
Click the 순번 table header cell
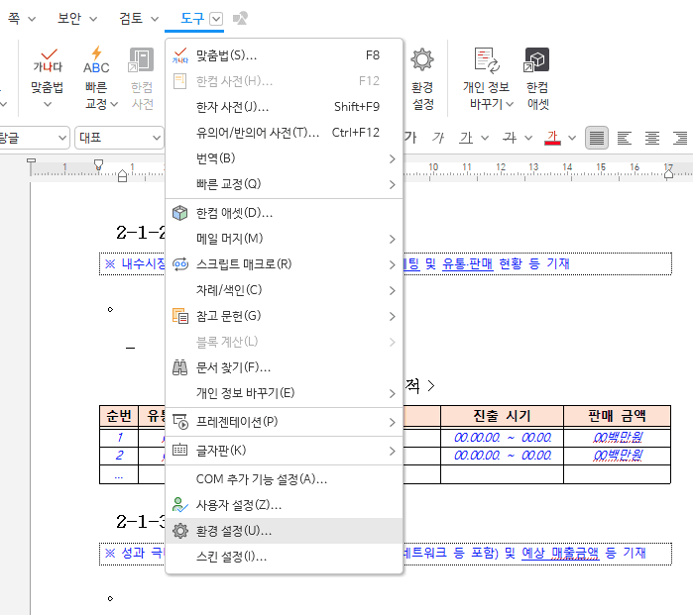point(119,415)
